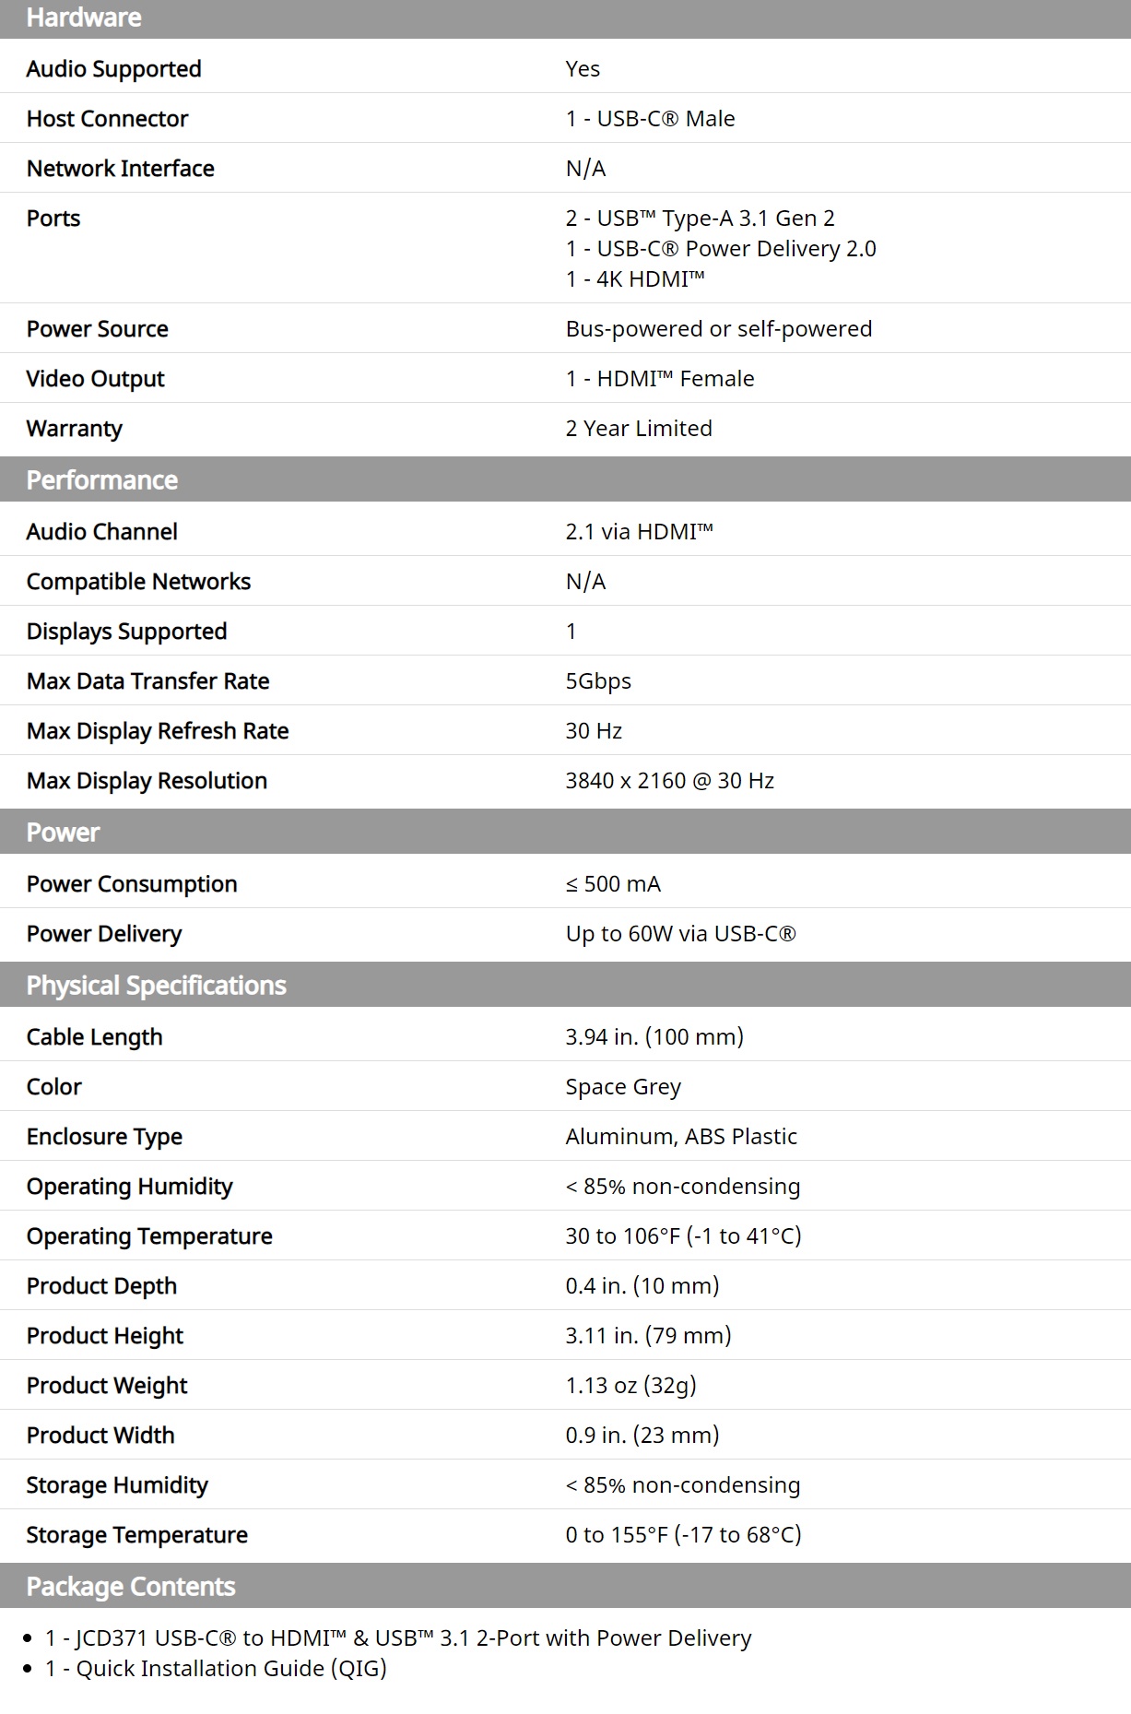Click the Performance section header

click(x=101, y=479)
